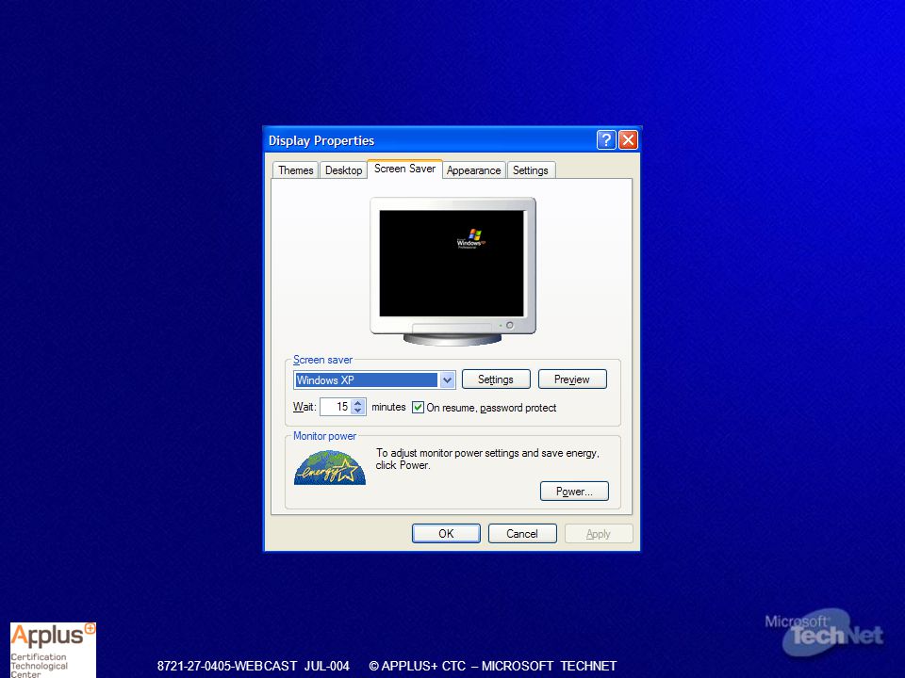The image size is (905, 678).
Task: Increase the wait time with up arrow
Action: (x=358, y=402)
